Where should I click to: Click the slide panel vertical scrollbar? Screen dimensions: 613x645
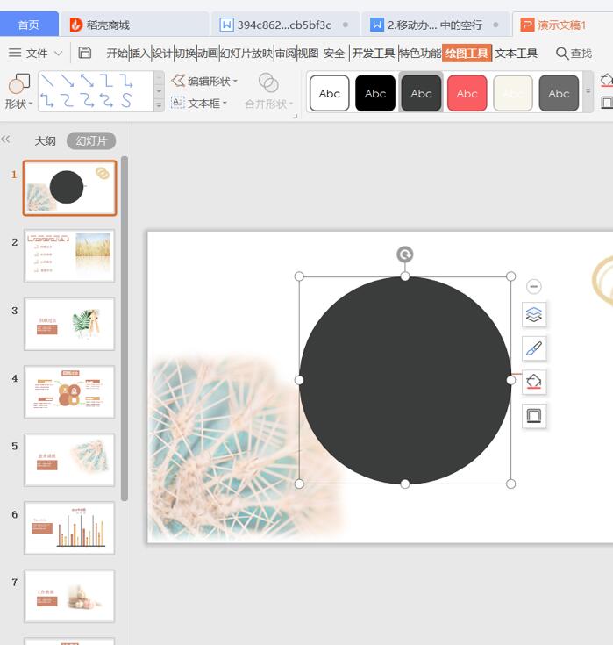pos(125,328)
